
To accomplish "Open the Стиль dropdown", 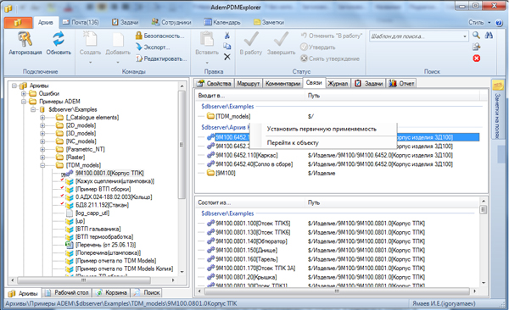I will [479, 23].
